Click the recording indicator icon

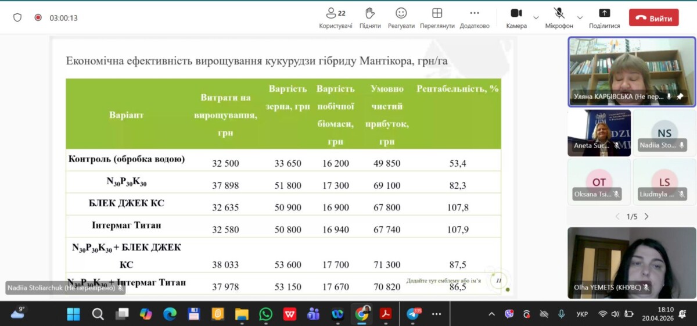pos(38,18)
